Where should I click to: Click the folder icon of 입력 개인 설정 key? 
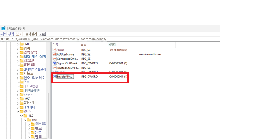(21, 57)
